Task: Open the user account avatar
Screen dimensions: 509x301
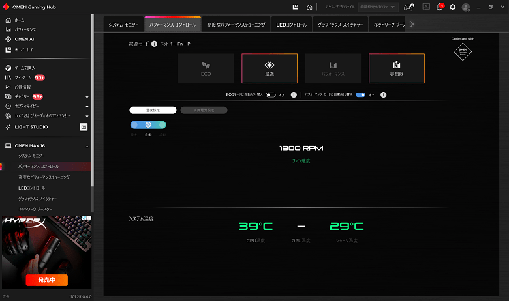Action: [x=466, y=7]
